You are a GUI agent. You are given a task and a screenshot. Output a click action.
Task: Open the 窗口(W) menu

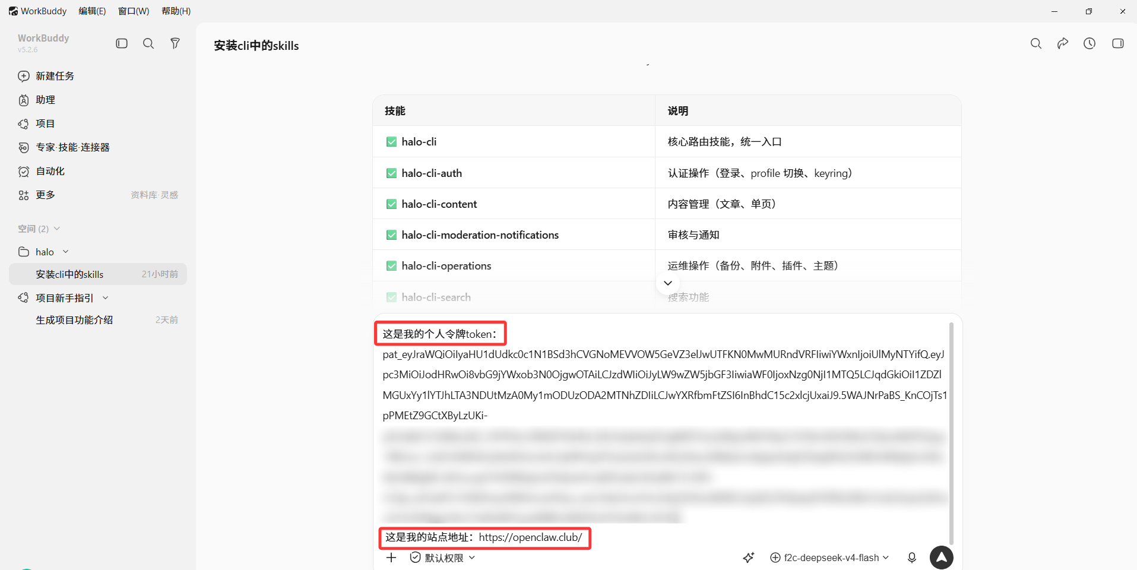click(134, 11)
